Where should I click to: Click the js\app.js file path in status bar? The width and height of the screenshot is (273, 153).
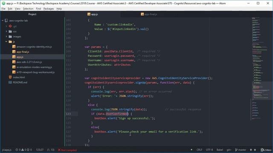pyautogui.click(x=7, y=150)
